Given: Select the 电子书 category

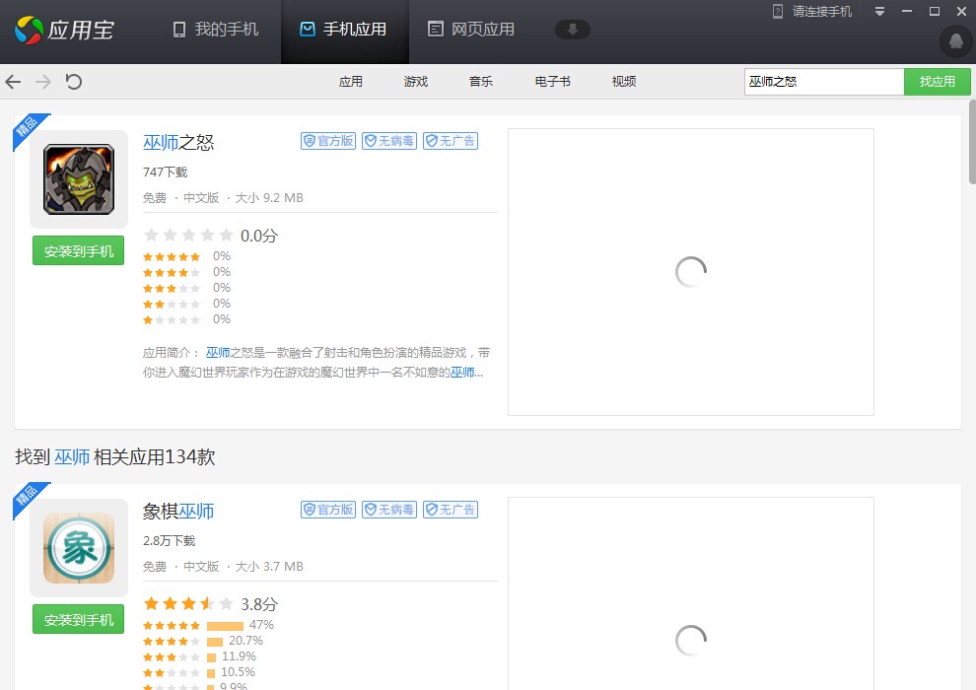Looking at the screenshot, I should (x=553, y=82).
